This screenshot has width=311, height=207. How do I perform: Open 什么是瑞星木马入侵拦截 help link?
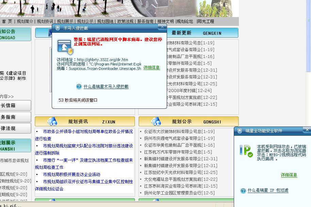[x=106, y=87]
